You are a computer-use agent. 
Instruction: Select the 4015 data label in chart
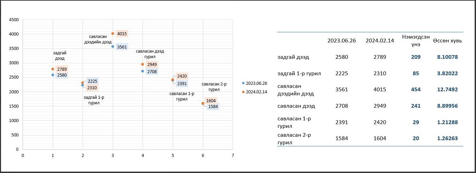122,34
